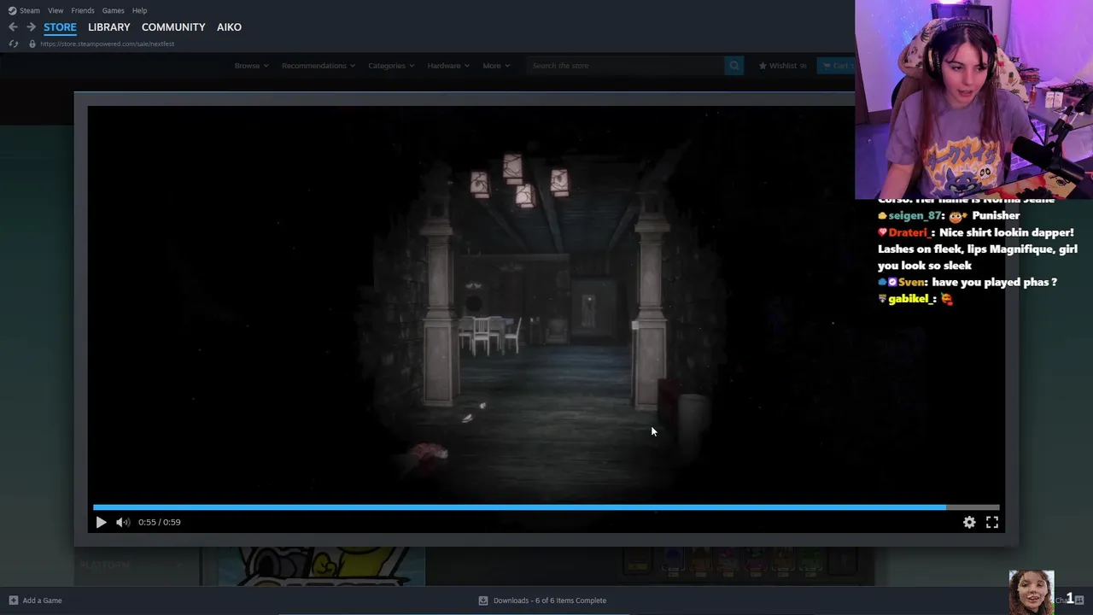Mute the trailer volume
Viewport: 1093px width, 615px height.
coord(123,522)
